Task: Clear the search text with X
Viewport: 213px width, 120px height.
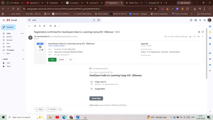Action: (94, 20)
